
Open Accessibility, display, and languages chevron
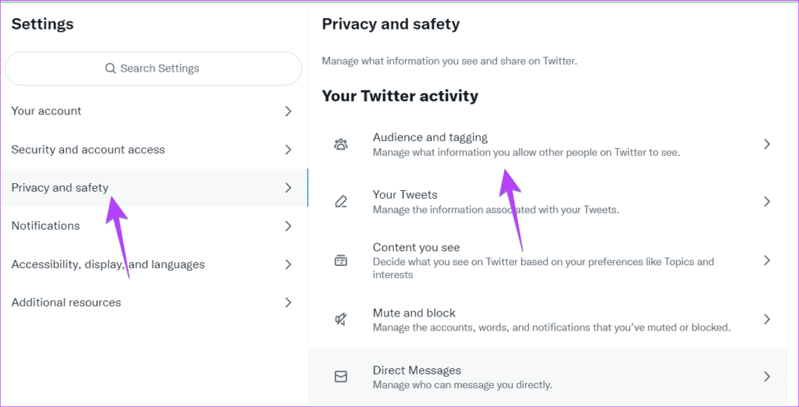[x=288, y=264]
